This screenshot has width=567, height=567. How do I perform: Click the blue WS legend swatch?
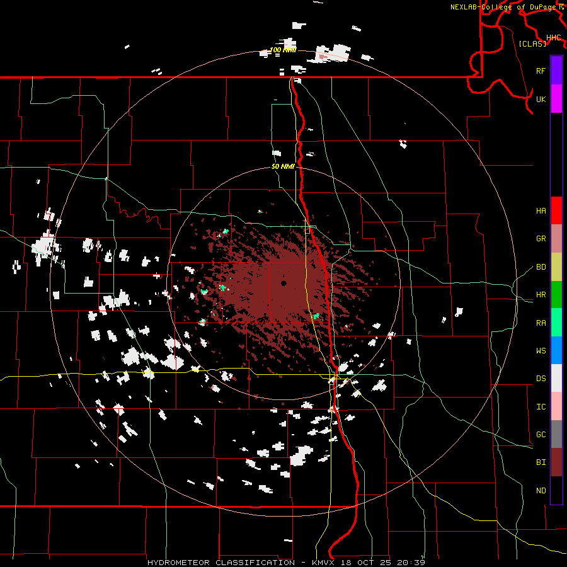click(556, 350)
